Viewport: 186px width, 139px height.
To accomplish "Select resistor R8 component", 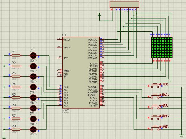I will [15, 129].
